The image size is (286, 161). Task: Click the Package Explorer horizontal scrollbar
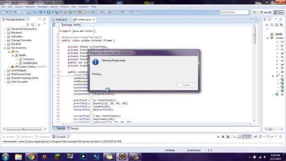24,129
